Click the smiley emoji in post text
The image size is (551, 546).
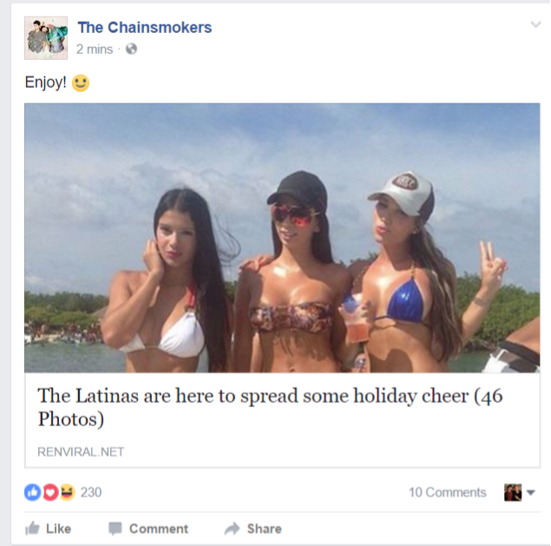pos(81,83)
